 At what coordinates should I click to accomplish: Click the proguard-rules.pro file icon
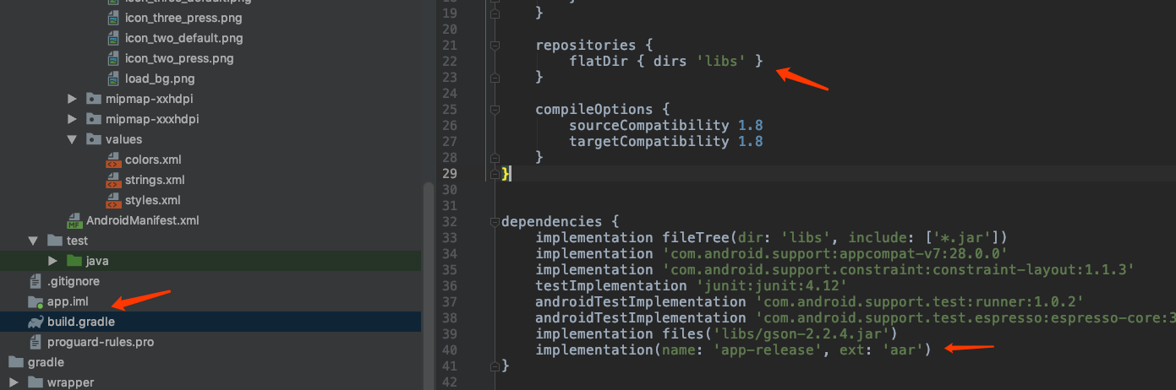click(x=36, y=342)
